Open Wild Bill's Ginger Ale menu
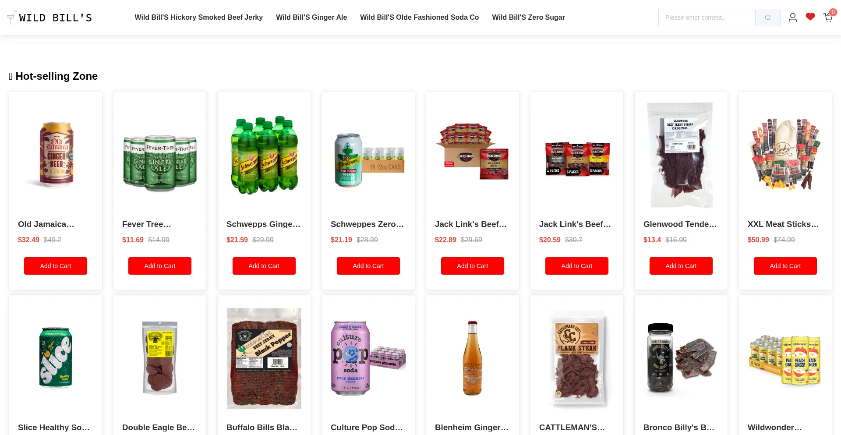 (x=311, y=18)
